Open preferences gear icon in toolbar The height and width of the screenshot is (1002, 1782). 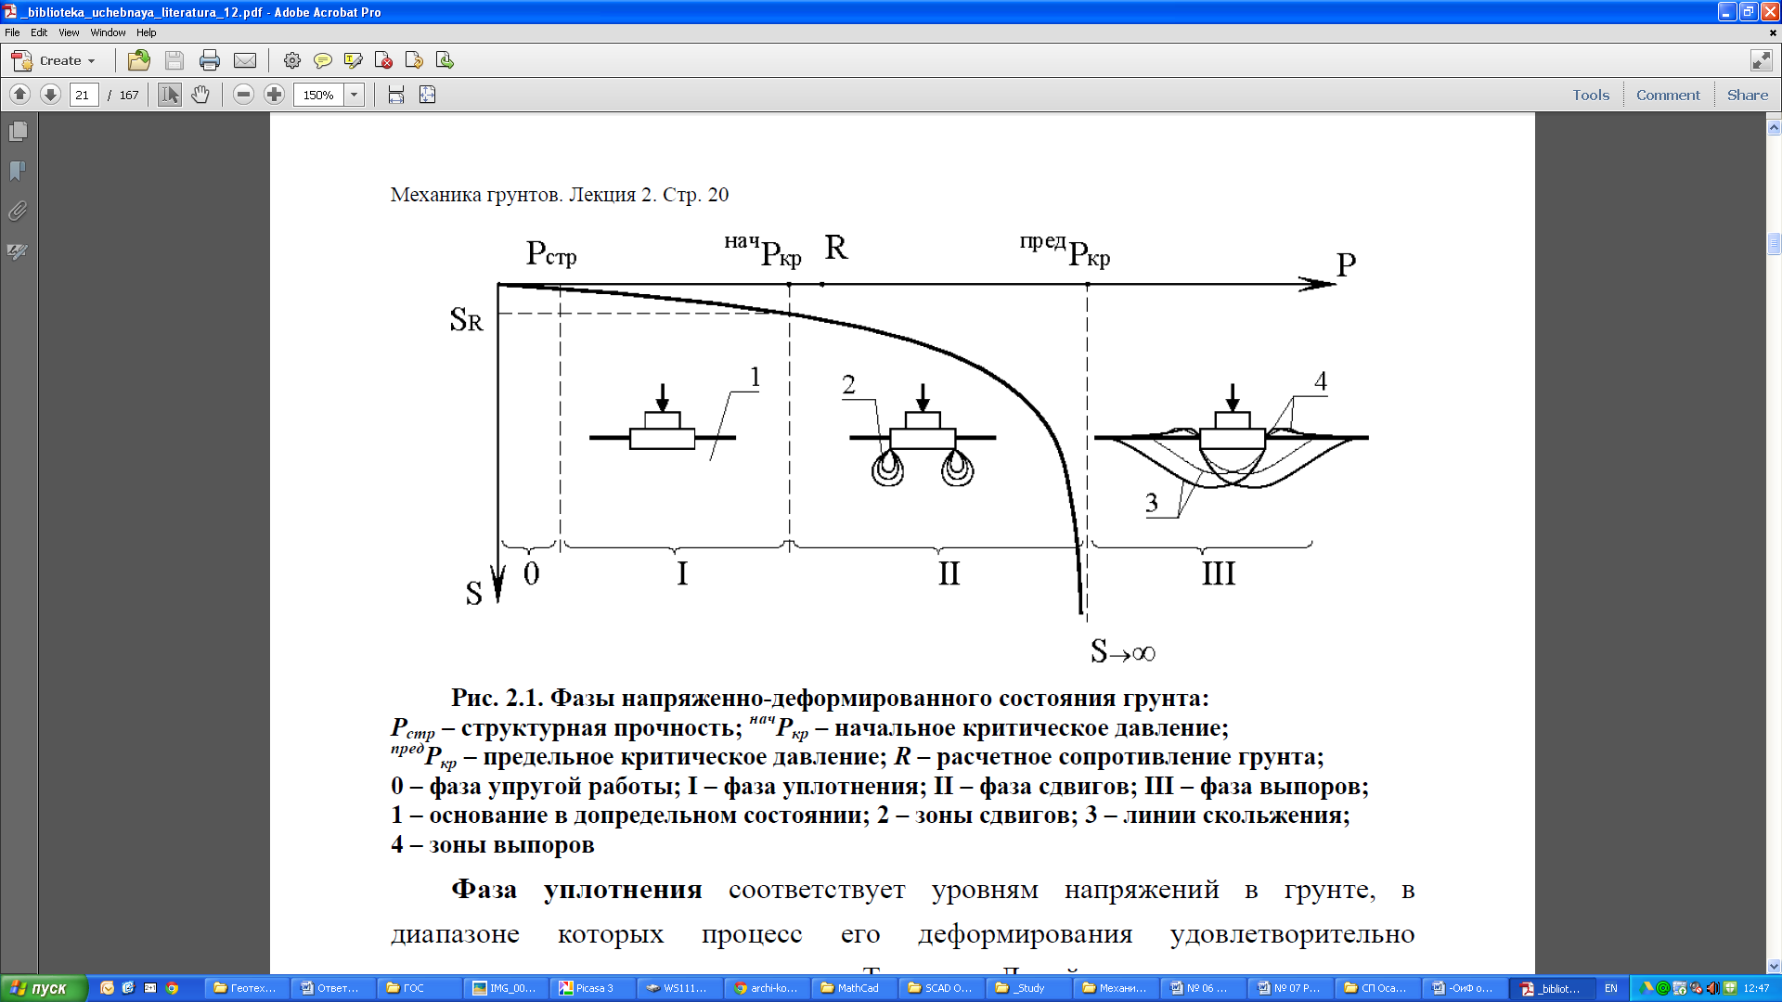292,60
